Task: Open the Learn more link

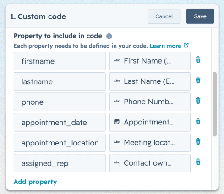Action: (x=165, y=46)
